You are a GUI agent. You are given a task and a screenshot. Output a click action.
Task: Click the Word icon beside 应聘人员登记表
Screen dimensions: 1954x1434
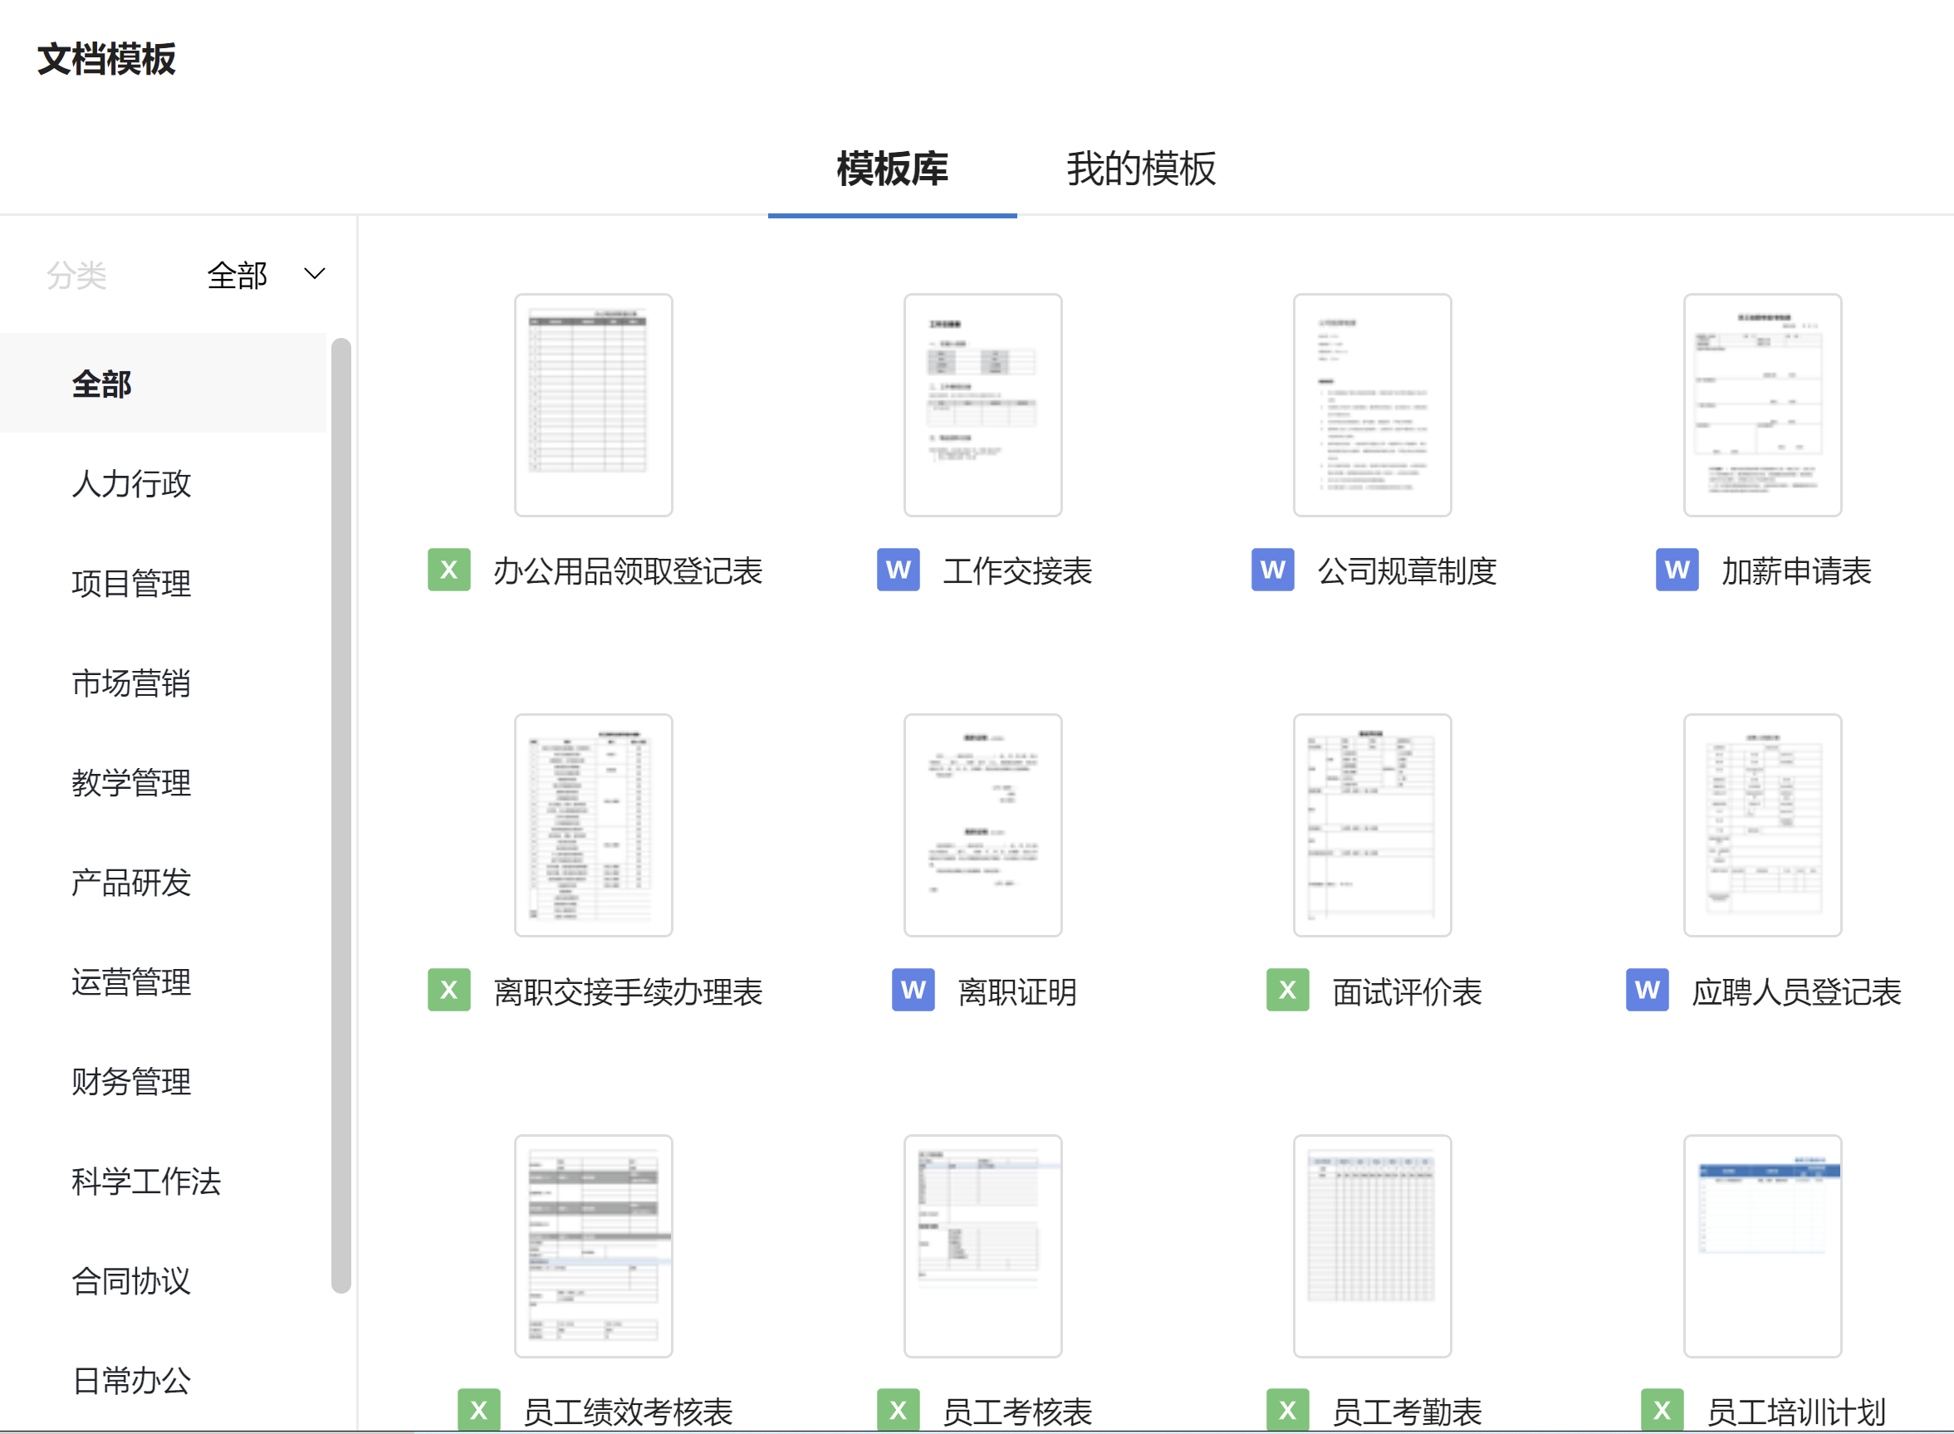(1648, 990)
